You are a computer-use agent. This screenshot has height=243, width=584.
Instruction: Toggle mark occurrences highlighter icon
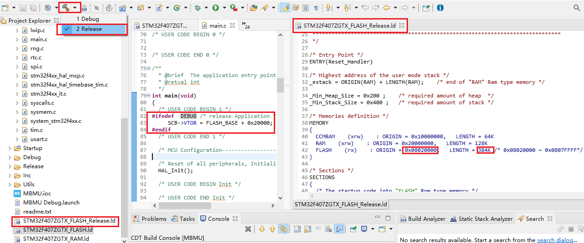285,8
